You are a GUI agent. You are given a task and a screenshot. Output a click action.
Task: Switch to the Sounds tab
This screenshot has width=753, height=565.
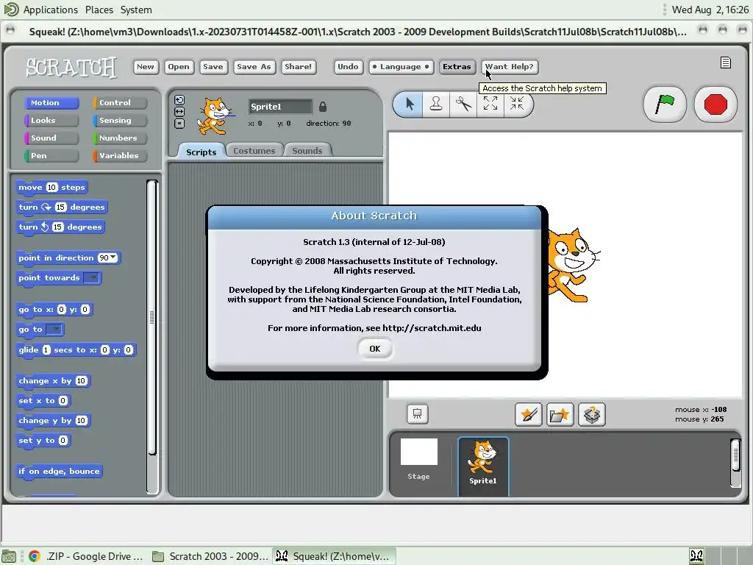pyautogui.click(x=307, y=151)
